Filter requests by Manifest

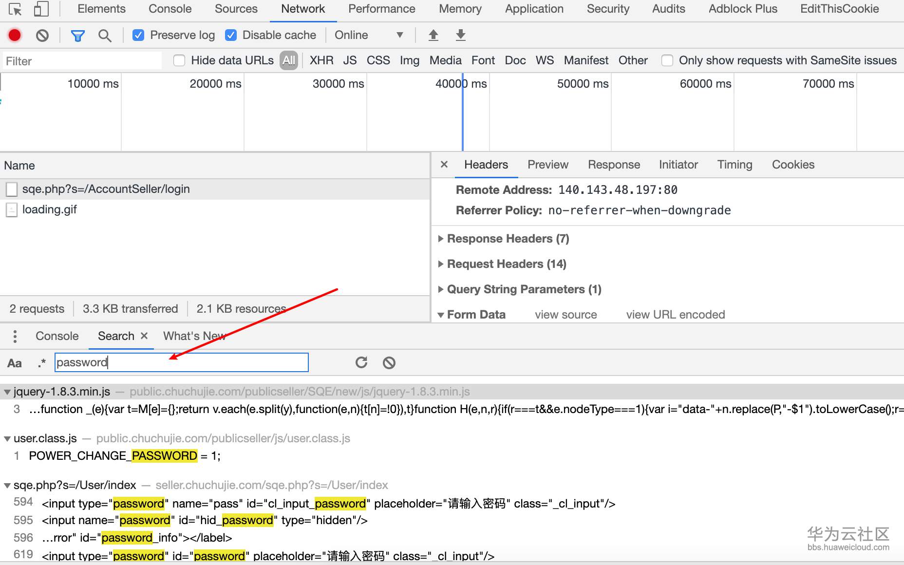point(586,60)
